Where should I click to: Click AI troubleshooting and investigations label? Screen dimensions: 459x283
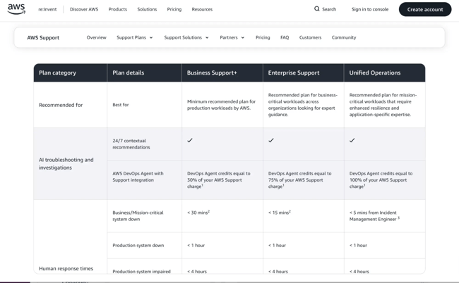(x=66, y=163)
